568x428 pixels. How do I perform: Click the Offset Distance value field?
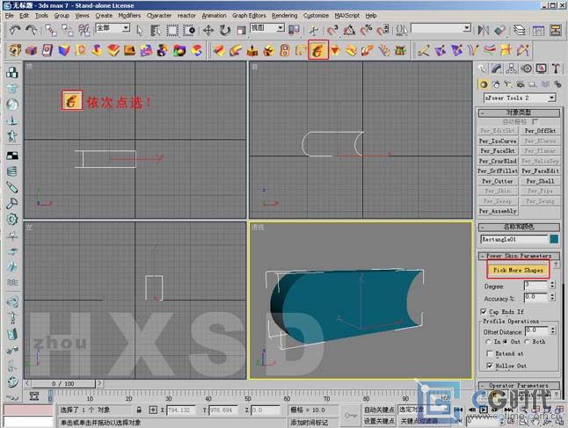click(536, 331)
